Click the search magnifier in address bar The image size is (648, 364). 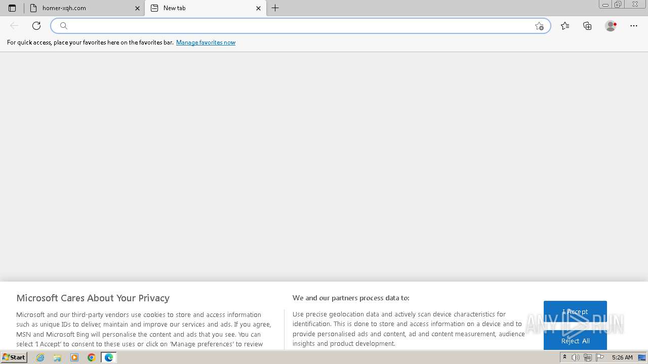63,26
